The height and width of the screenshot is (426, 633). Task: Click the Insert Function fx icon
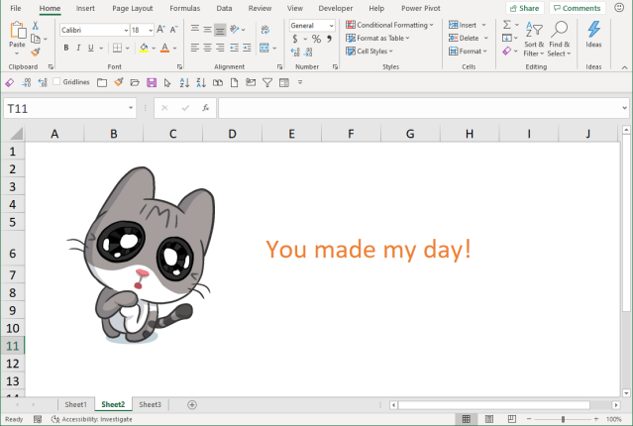(x=205, y=108)
